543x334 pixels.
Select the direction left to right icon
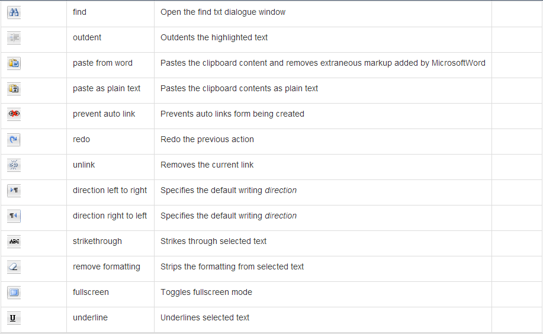click(14, 191)
